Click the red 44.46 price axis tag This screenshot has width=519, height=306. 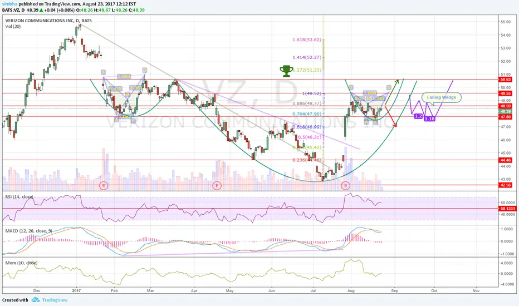[506, 160]
